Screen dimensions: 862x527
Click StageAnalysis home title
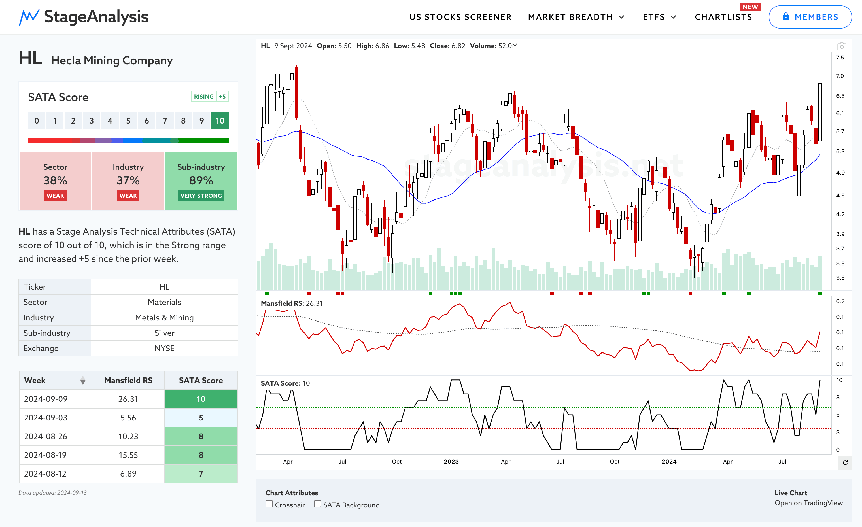coord(96,17)
